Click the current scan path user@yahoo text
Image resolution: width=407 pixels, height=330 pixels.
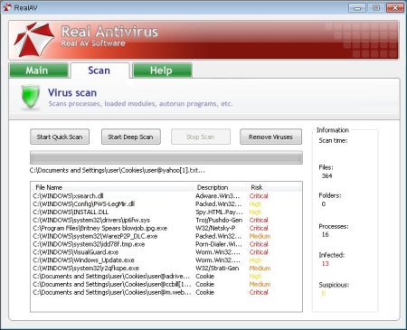tap(118, 170)
